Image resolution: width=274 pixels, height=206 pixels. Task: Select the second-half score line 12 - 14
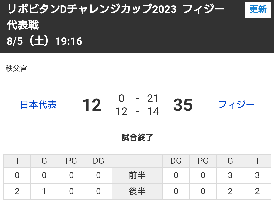click(137, 111)
